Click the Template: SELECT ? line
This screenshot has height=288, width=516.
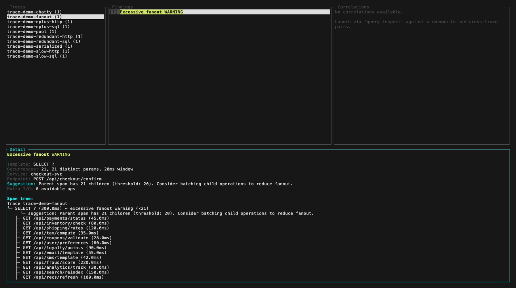[31, 164]
